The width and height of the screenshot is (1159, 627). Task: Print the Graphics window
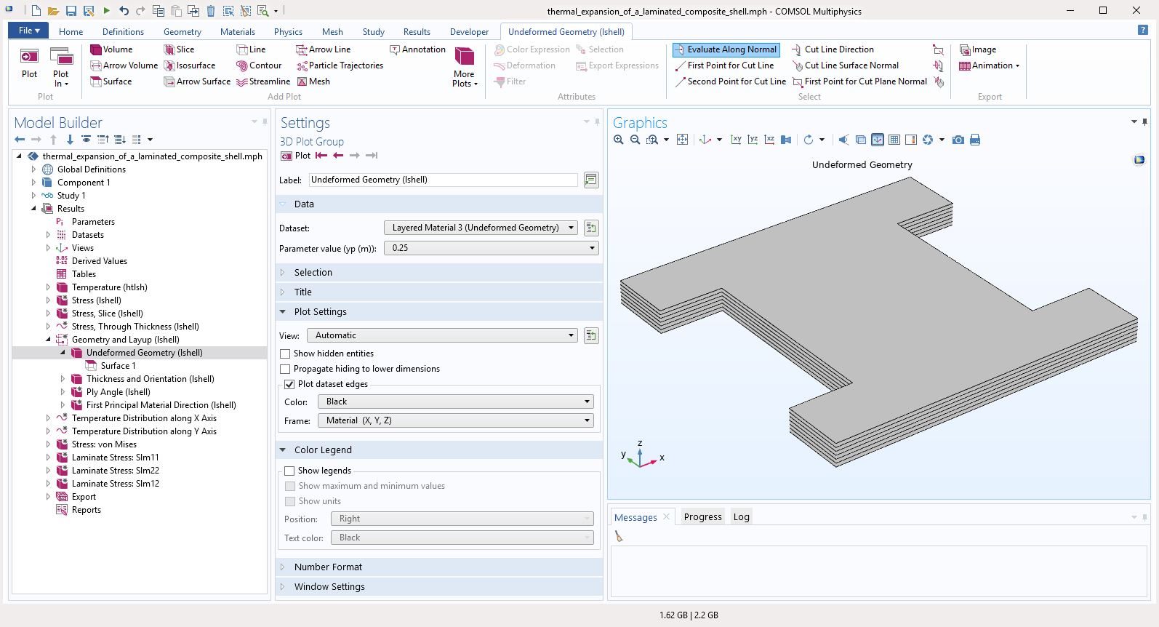(x=975, y=140)
